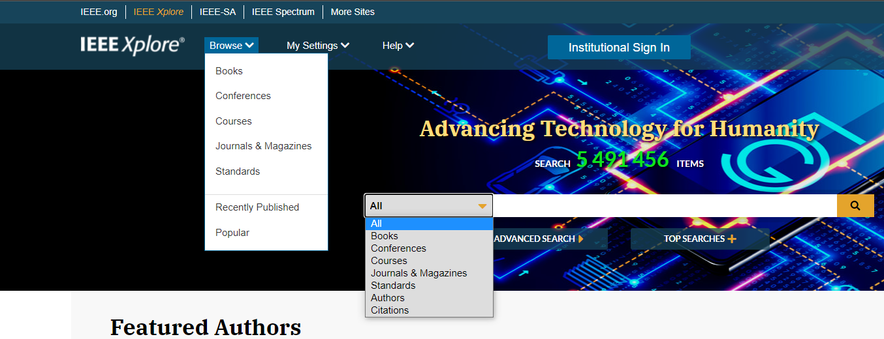This screenshot has width=884, height=339.
Task: Click the arrow icon beside Advanced Search
Action: click(581, 239)
